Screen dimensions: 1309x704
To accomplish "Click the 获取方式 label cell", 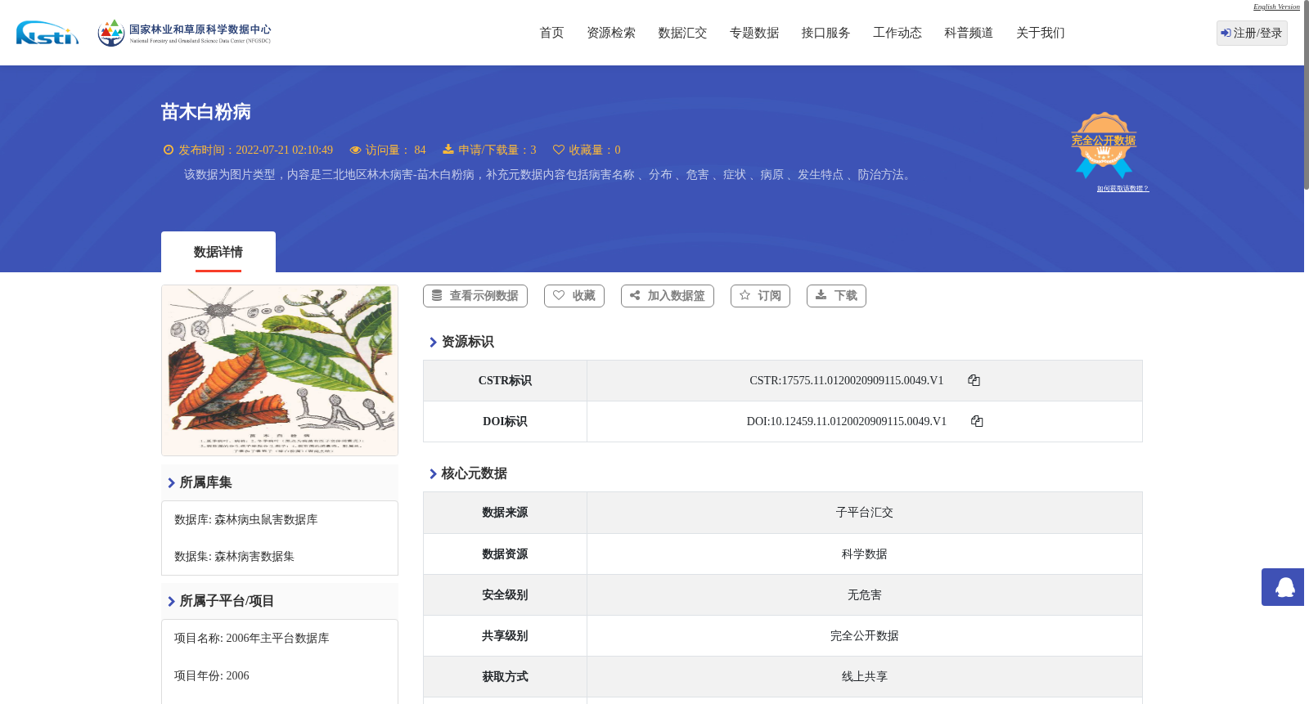I will coord(505,677).
